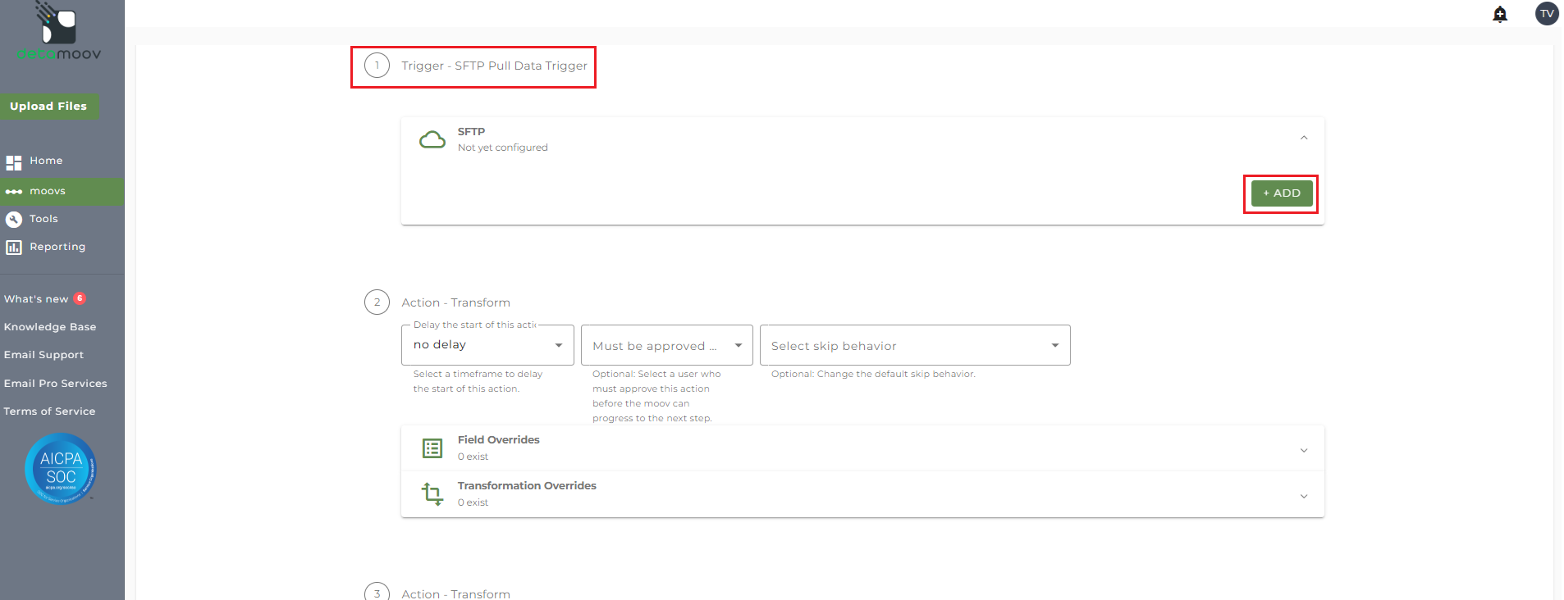Open the moovs section
The height and width of the screenshot is (600, 1564).
[x=62, y=192]
